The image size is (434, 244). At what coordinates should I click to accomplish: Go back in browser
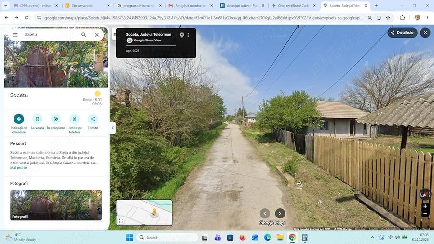7,18
